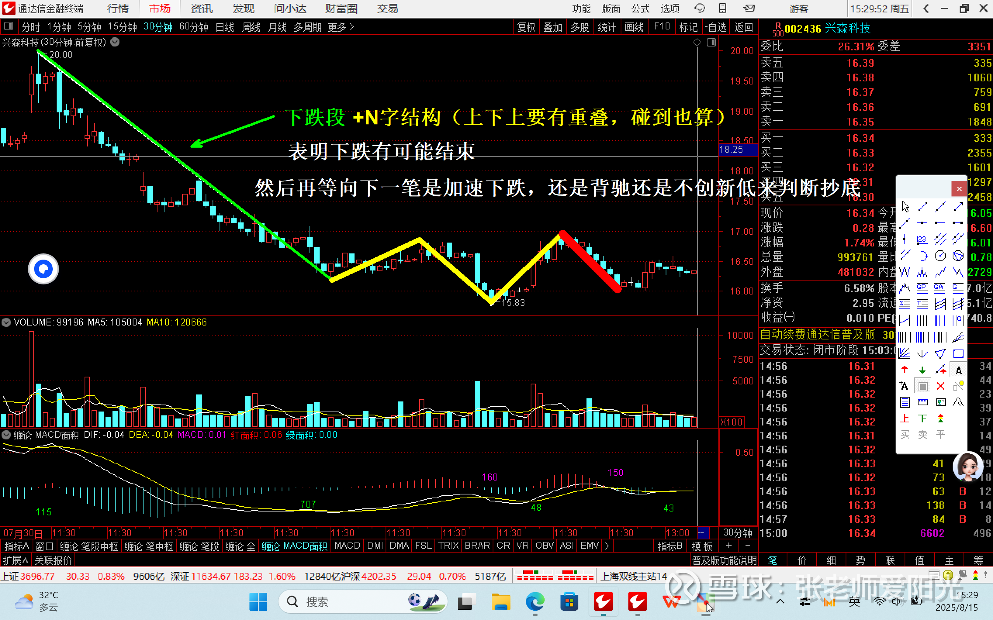Click the F10 button
The width and height of the screenshot is (993, 620).
[661, 27]
